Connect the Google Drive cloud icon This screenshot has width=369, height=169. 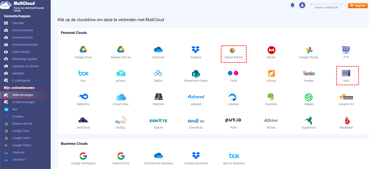coord(83,50)
